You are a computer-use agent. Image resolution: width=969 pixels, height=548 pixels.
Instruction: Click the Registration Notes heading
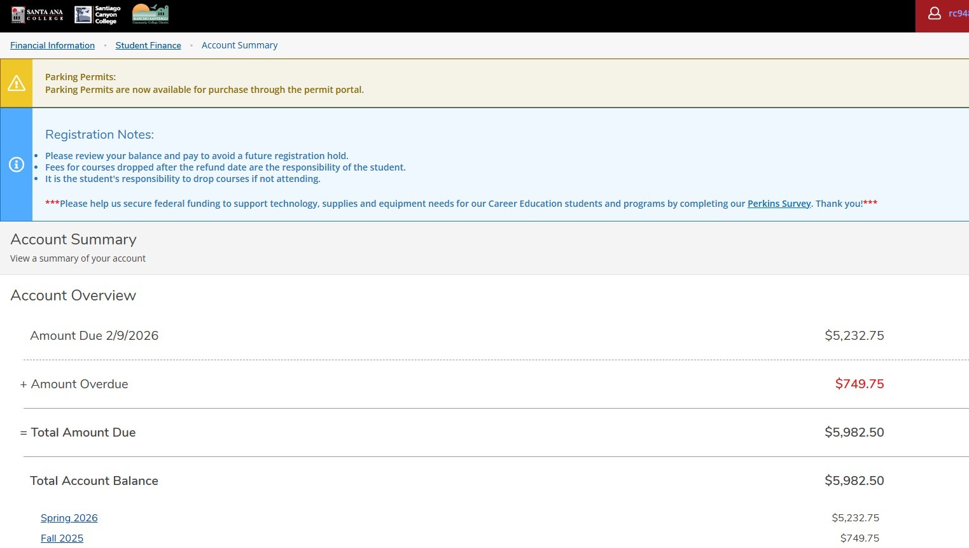tap(99, 134)
